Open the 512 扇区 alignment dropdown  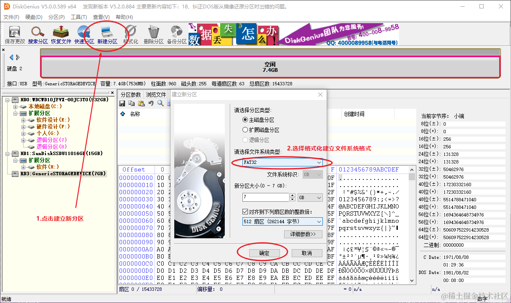[282, 221]
